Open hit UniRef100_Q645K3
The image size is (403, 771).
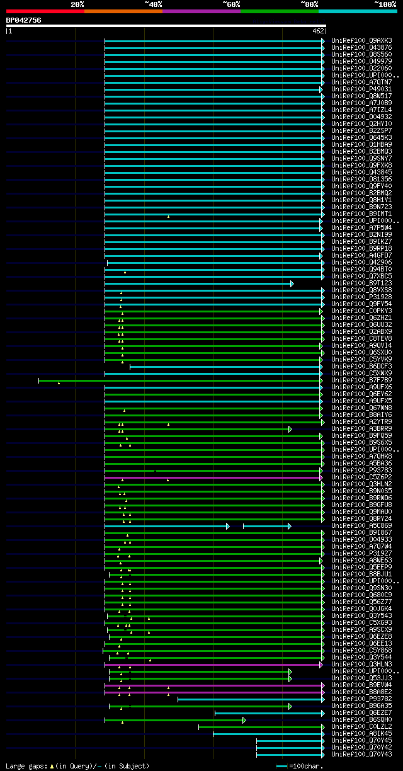361,137
